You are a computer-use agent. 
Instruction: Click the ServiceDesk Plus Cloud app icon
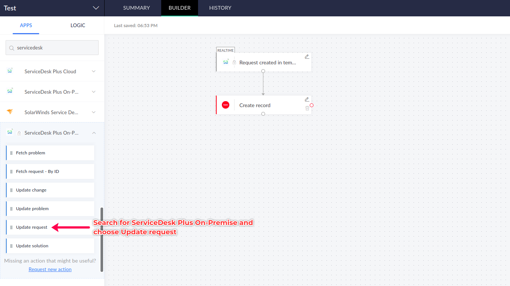(x=10, y=71)
